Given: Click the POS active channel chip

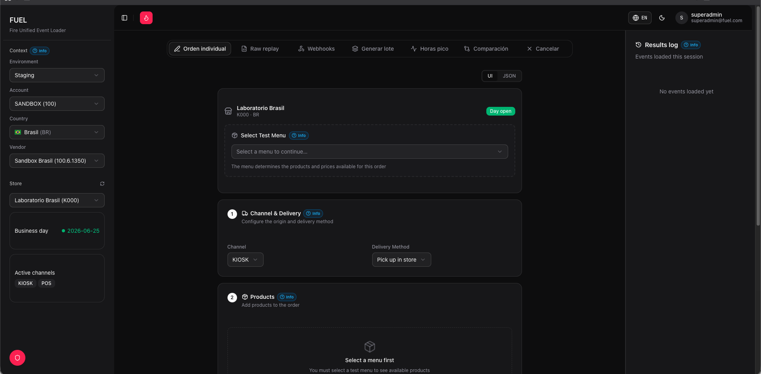Looking at the screenshot, I should [46, 283].
